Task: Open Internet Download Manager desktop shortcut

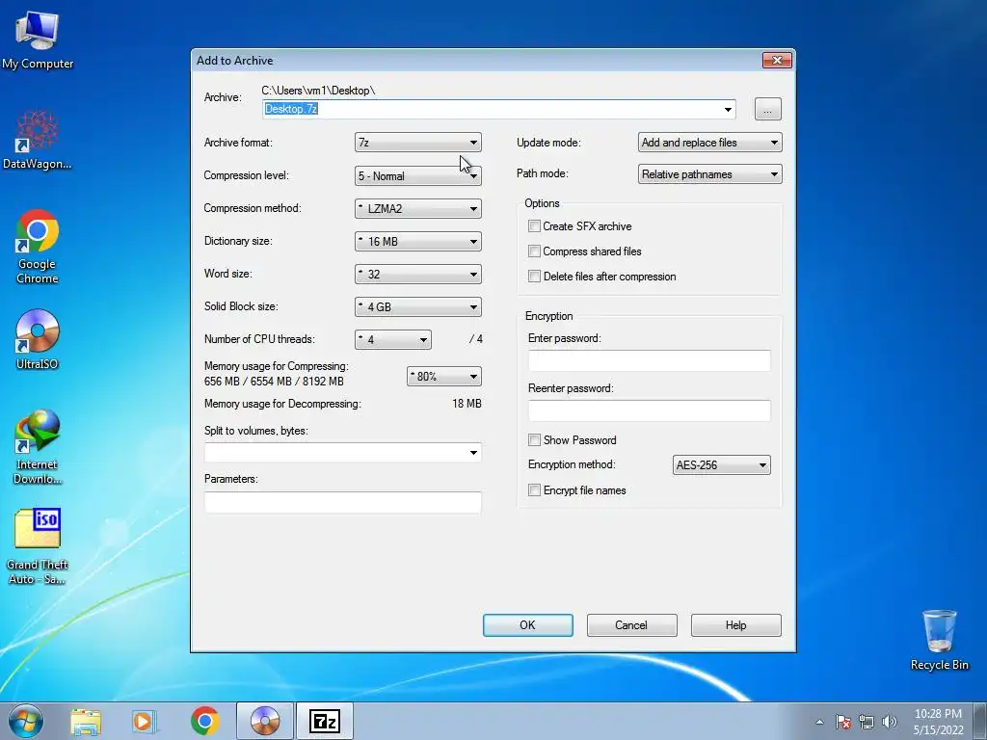Action: click(38, 447)
